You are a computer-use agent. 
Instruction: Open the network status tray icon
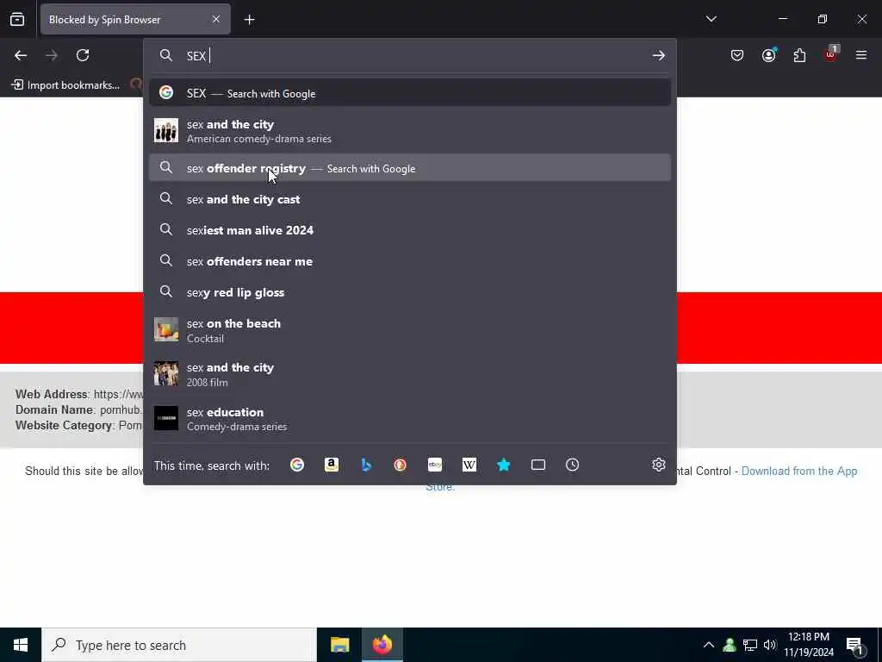[x=750, y=645]
